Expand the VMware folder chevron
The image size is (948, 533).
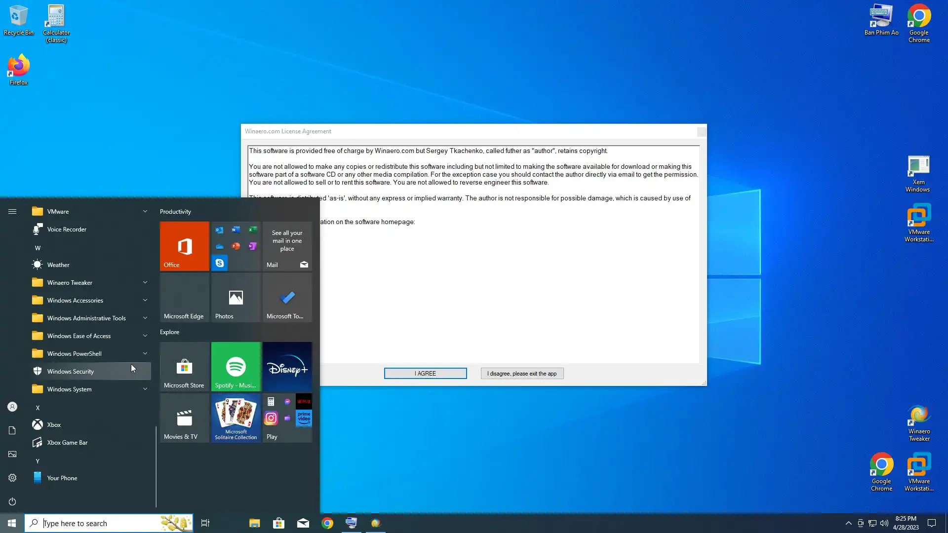pos(145,211)
